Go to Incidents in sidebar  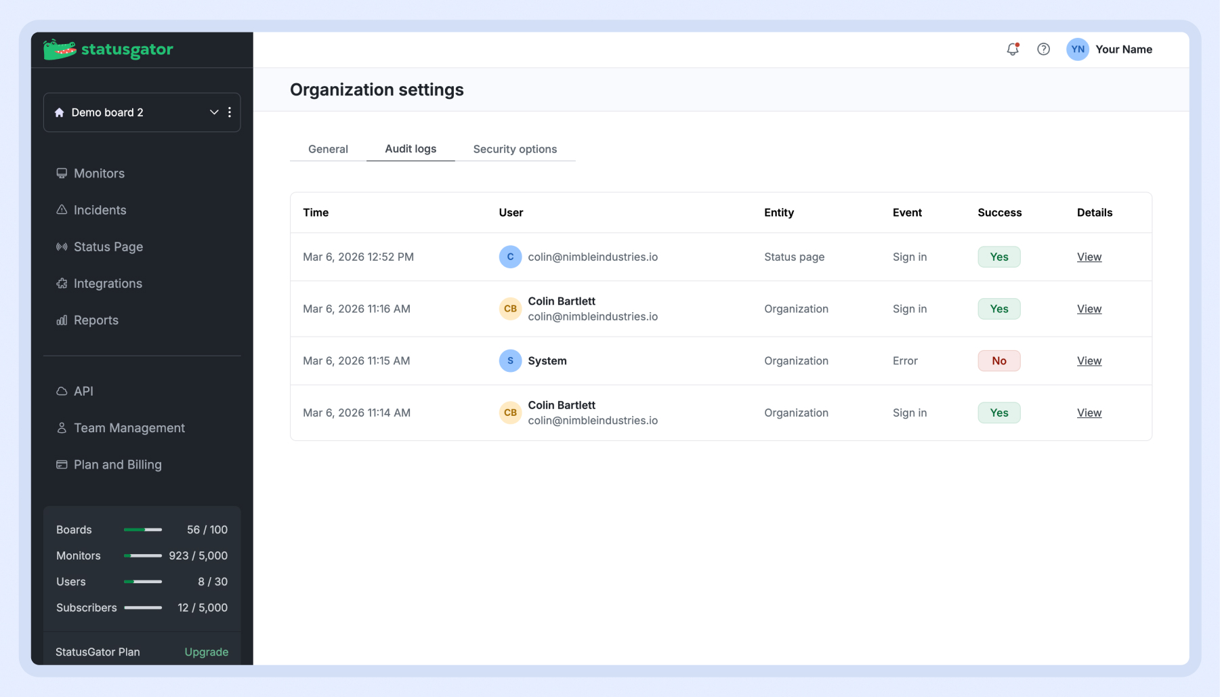pyautogui.click(x=100, y=210)
